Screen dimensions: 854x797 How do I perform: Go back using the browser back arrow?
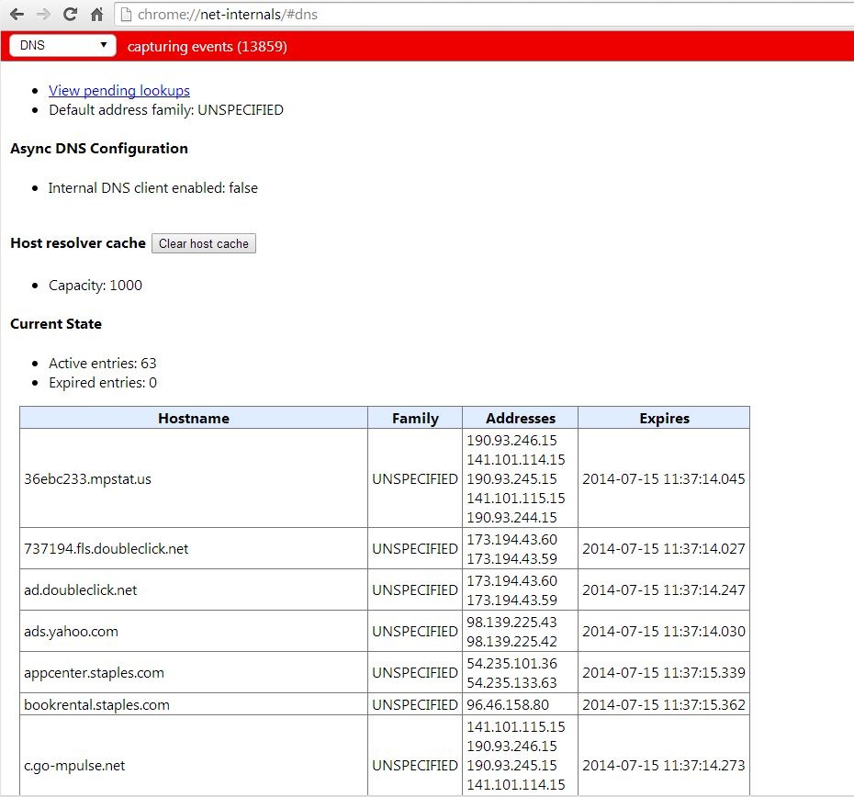[x=17, y=14]
